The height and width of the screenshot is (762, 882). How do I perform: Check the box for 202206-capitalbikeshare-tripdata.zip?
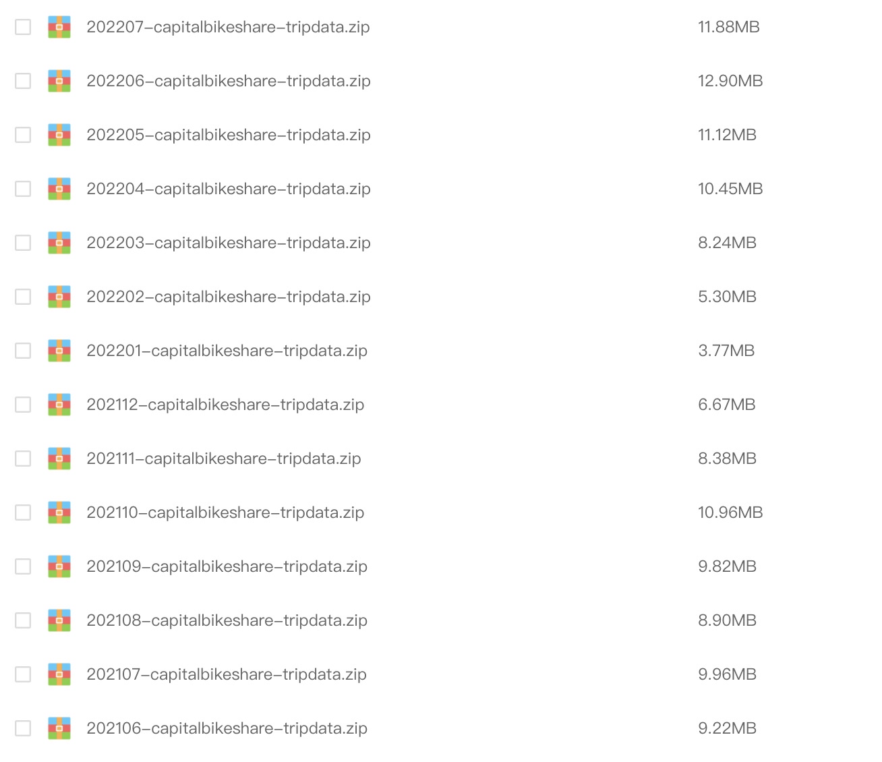pyautogui.click(x=23, y=81)
